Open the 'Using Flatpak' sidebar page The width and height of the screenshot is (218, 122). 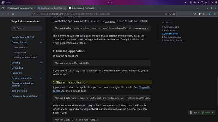(20, 53)
